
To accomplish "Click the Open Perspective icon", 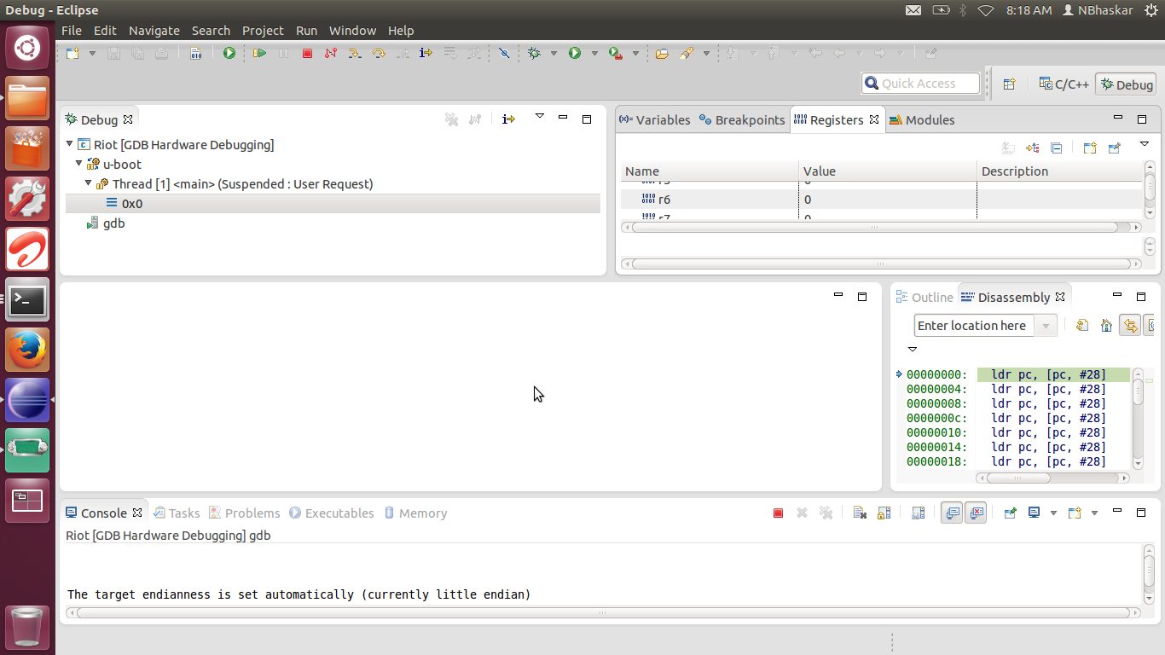I will click(x=1009, y=84).
